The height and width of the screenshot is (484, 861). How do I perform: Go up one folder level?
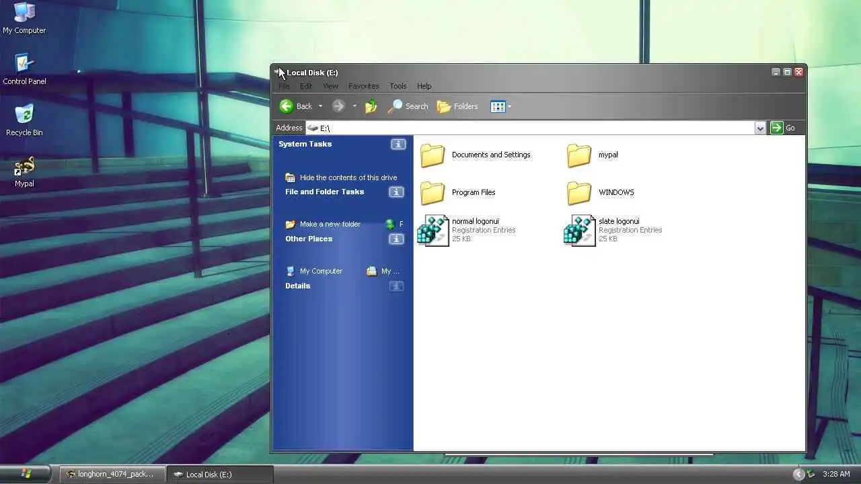(x=371, y=106)
